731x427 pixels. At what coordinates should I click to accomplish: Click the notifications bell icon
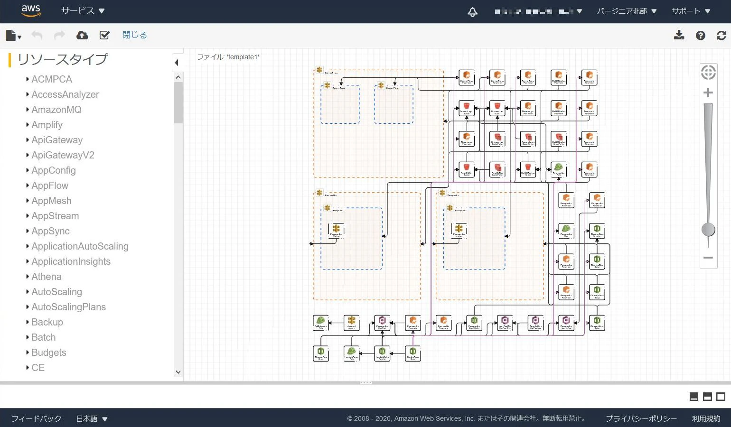click(472, 12)
